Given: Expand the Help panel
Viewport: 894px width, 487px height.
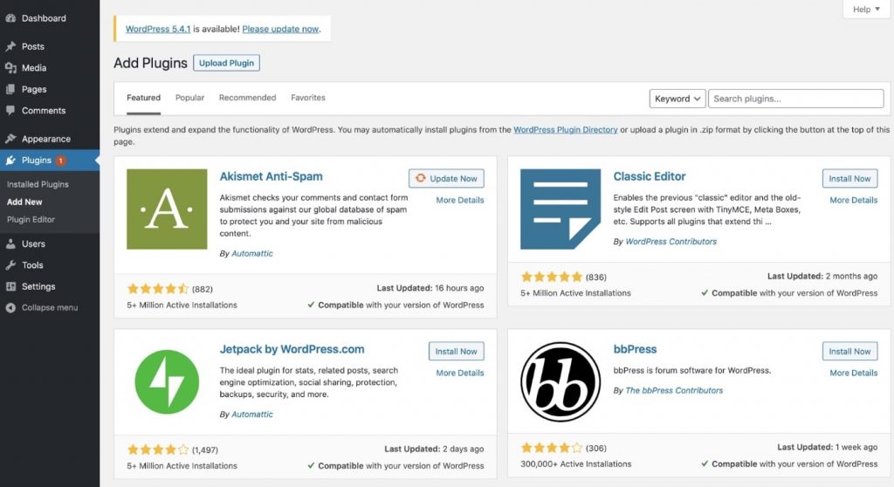Looking at the screenshot, I should tap(866, 9).
